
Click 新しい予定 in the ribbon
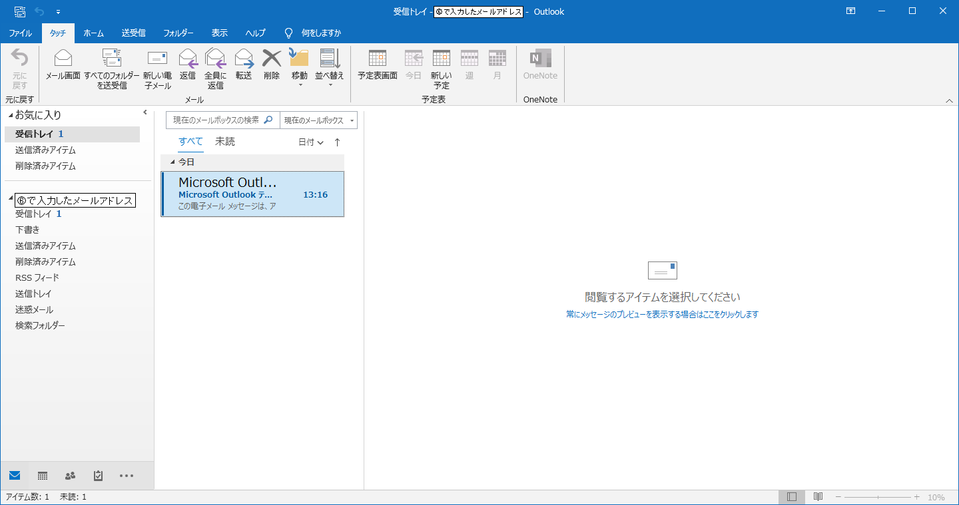[x=441, y=69]
